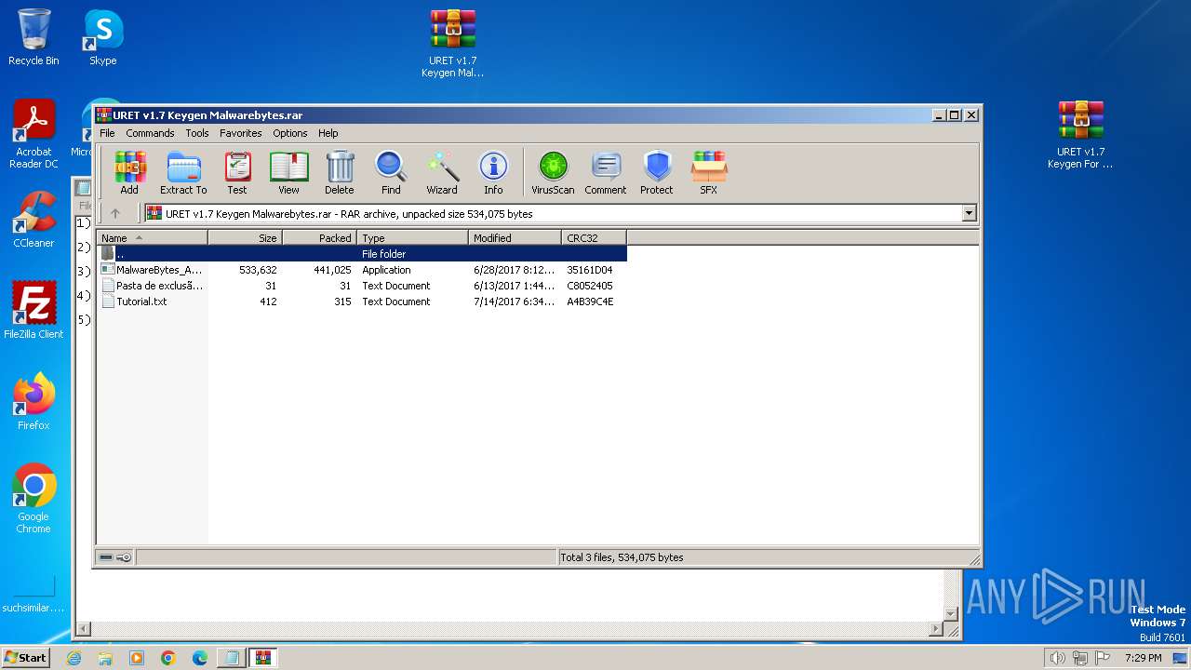Click the Delete trash icon in WinRAR
1191x670 pixels.
340,173
